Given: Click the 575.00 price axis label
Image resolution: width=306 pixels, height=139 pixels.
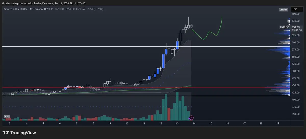Looking at the screenshot, I should click(x=296, y=49).
